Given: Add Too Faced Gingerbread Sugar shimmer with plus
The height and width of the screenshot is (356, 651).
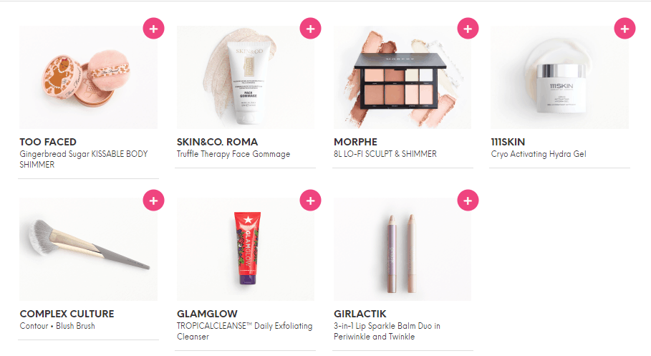Looking at the screenshot, I should point(153,29).
